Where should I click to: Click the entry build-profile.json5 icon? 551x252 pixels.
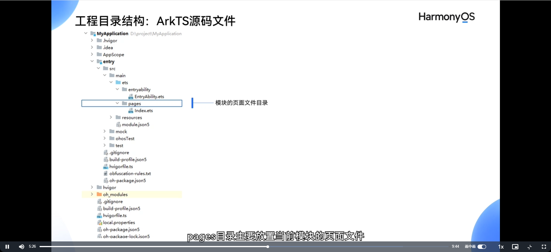(x=106, y=160)
